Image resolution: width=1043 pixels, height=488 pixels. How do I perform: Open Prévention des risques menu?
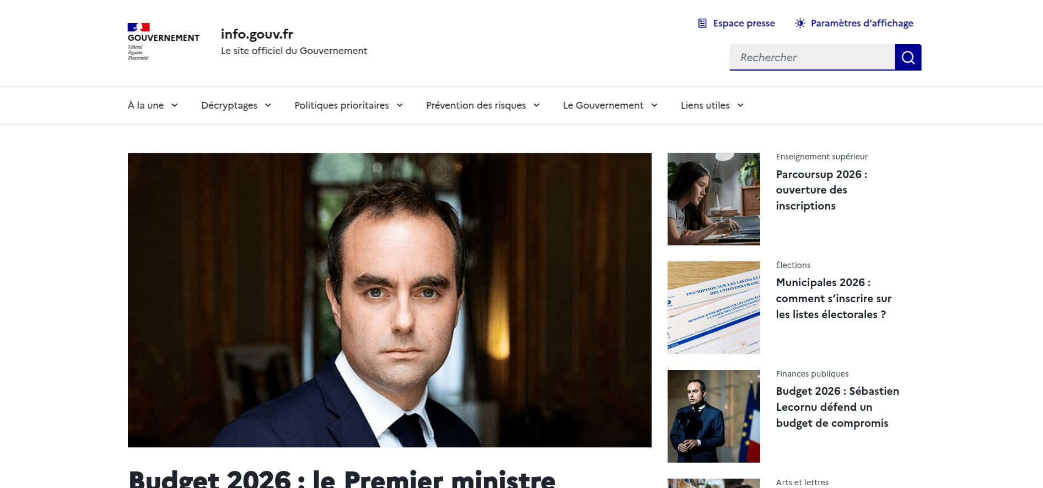(x=483, y=105)
